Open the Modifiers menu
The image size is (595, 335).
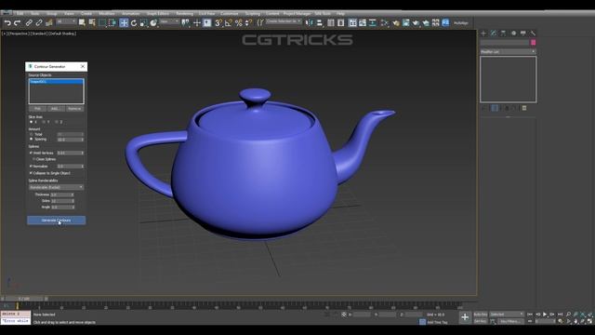[x=107, y=14]
